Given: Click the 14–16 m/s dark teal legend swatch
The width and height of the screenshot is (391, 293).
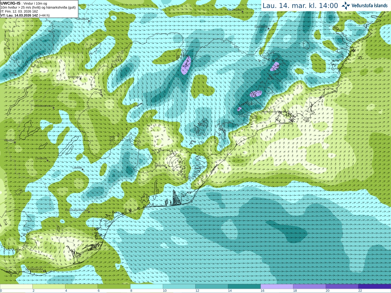Looking at the screenshot, I should pos(244,286).
